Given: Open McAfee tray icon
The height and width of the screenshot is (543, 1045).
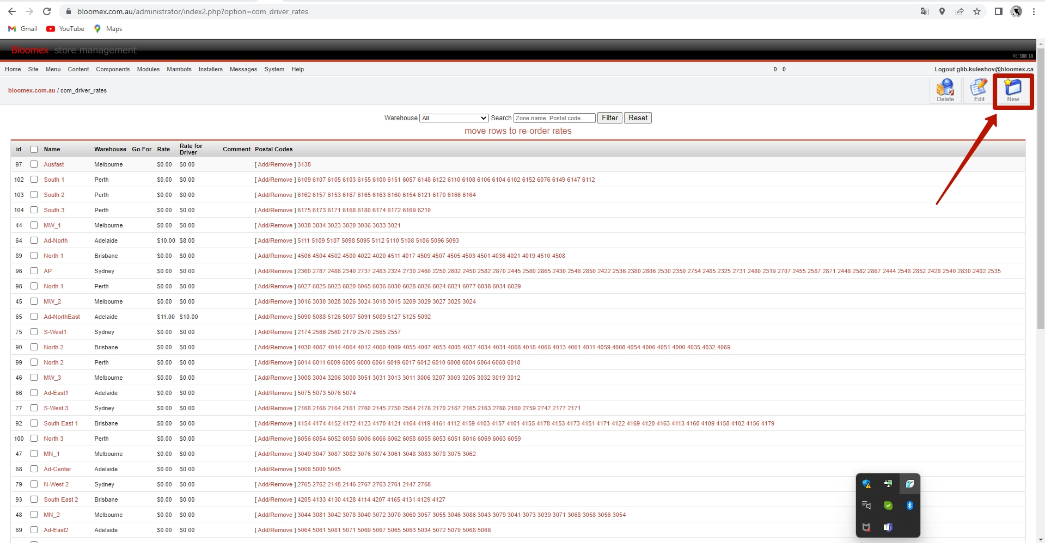Looking at the screenshot, I should 866,527.
